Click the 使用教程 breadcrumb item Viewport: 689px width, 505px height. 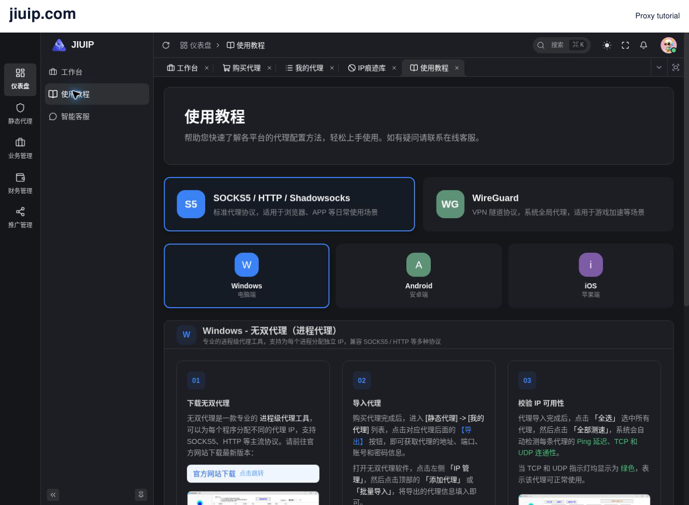[x=245, y=45]
